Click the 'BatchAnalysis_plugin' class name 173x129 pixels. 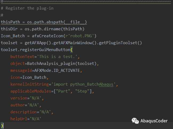click(x=51, y=64)
